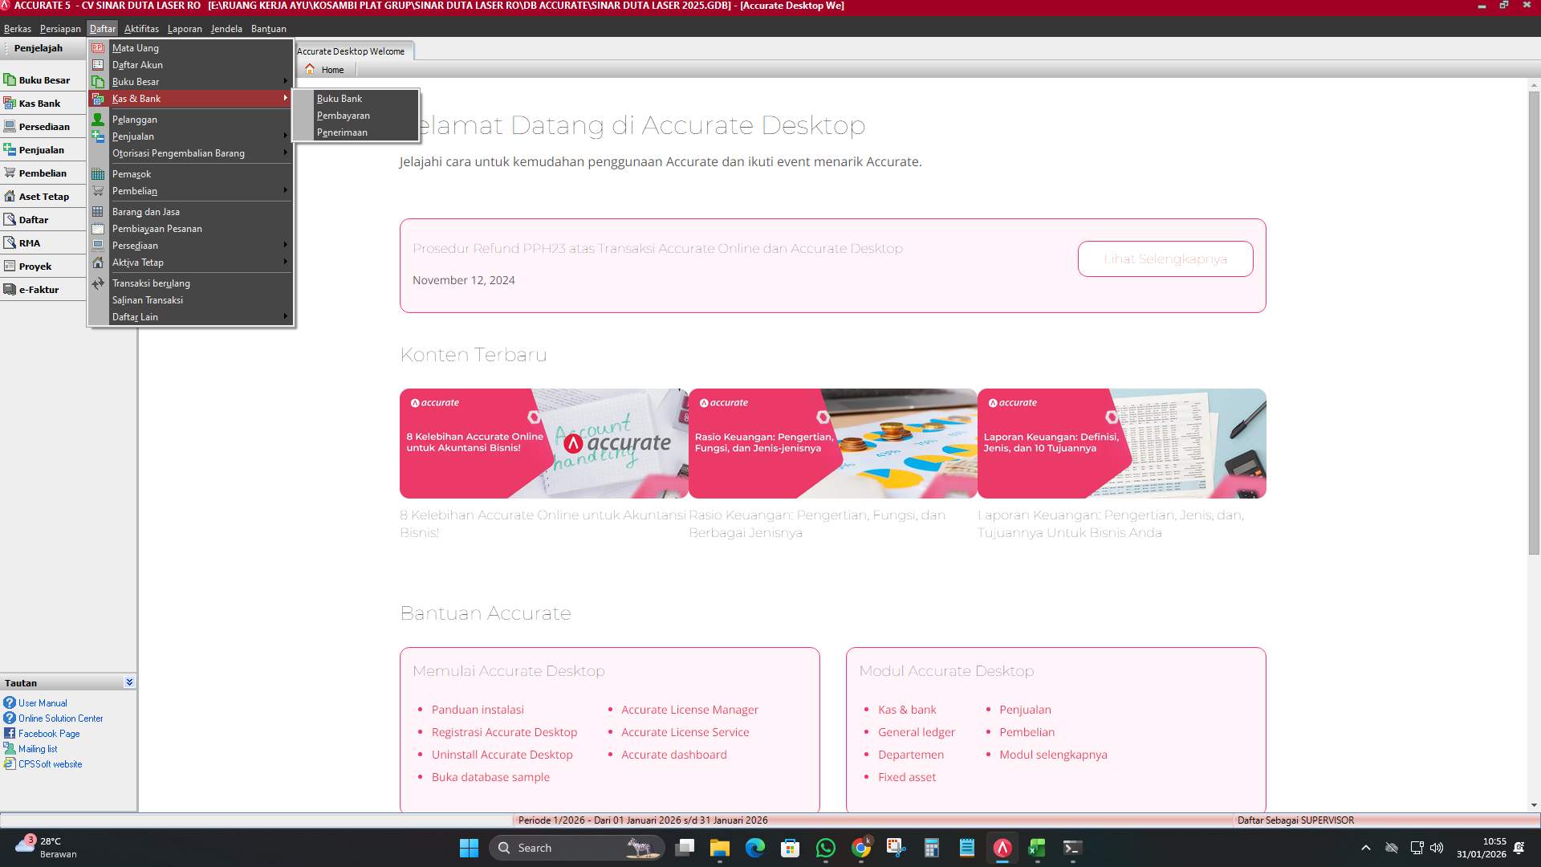Collapse the Tautan panel using its arrow
Screen dimensions: 1541x867
pos(129,682)
